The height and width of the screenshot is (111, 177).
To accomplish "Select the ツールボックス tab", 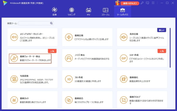I will (122, 11).
